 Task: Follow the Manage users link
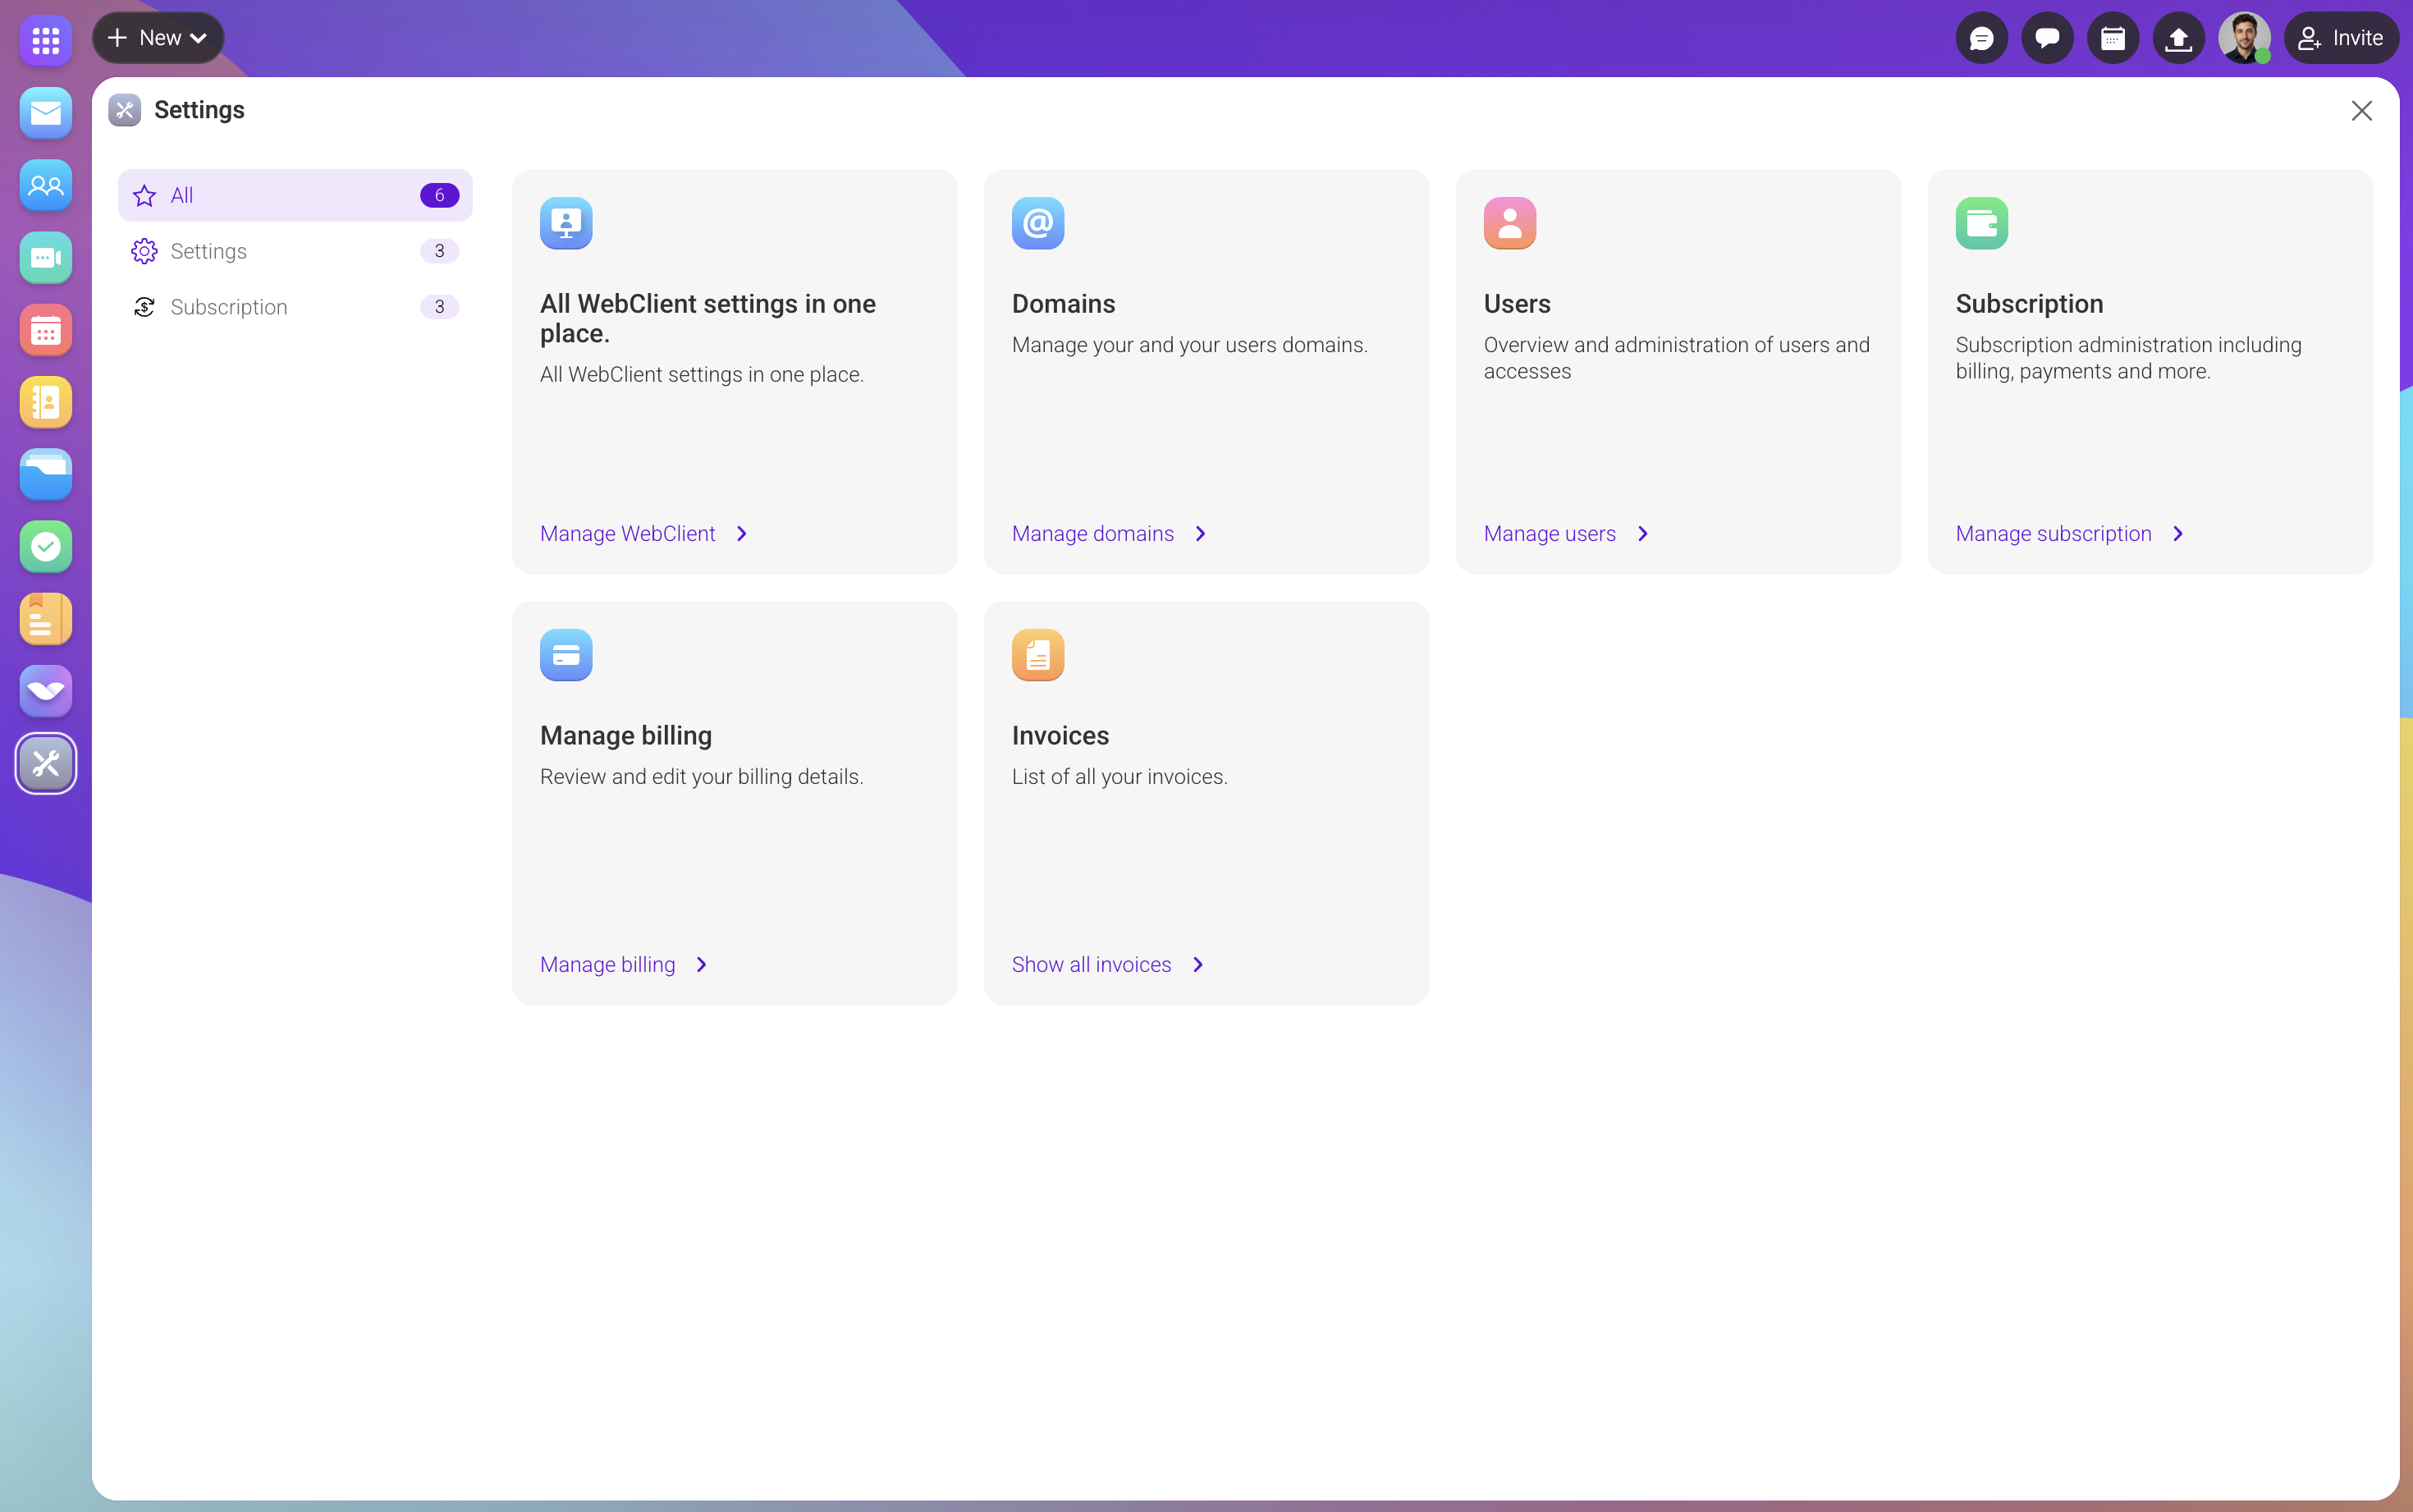[x=1550, y=534]
